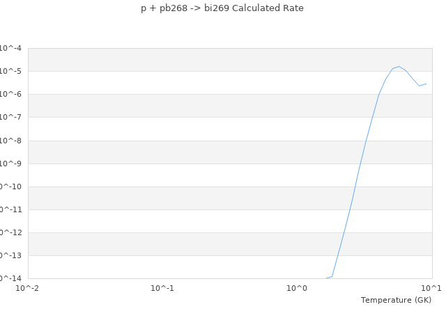Screen dimensions: 446x334
Task: Click the chart title 'p + pb268 -> bi269 Calculated Rate'
Action: 222,8
